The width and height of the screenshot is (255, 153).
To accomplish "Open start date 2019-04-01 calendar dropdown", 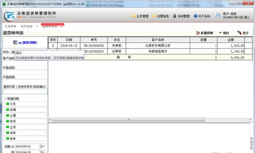I will (42, 147).
